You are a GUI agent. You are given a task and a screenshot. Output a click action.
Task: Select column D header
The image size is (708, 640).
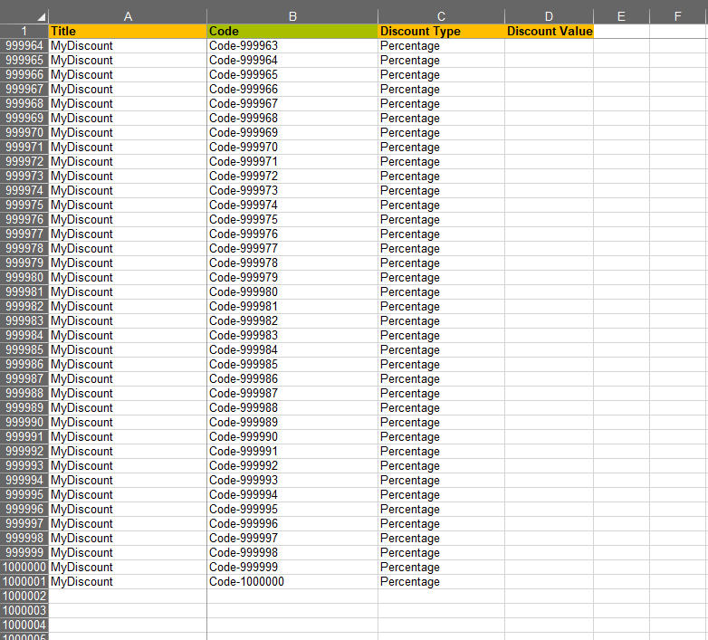pyautogui.click(x=549, y=16)
